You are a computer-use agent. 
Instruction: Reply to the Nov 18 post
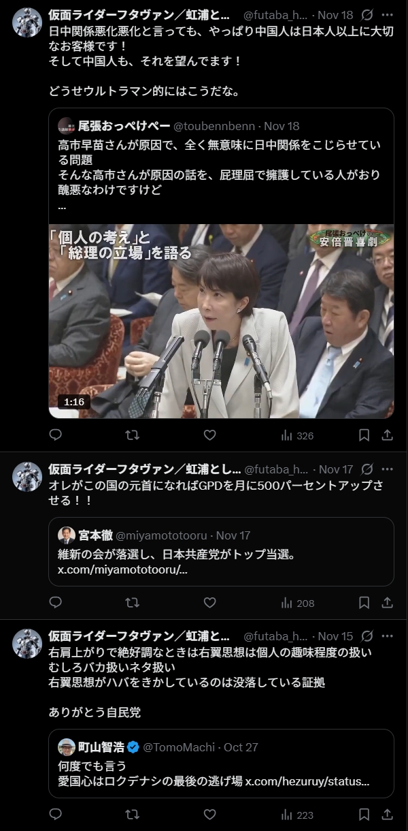56,435
